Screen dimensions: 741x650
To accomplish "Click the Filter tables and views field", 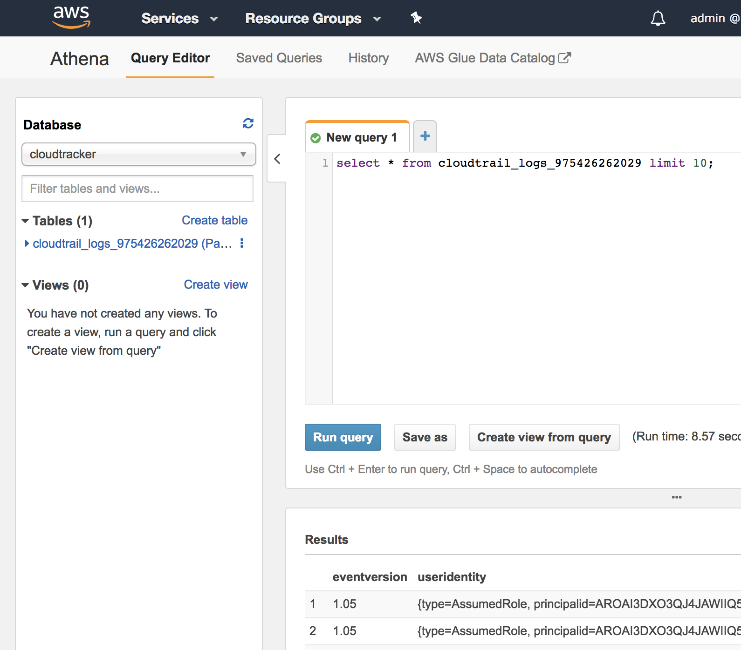I will tap(137, 189).
